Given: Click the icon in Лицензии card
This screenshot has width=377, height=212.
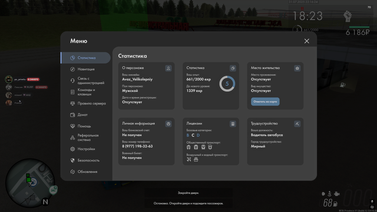Looking at the screenshot, I should pyautogui.click(x=233, y=124).
